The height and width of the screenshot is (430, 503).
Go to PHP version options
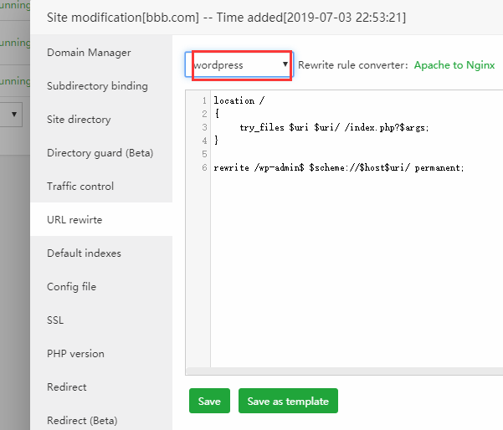point(75,354)
